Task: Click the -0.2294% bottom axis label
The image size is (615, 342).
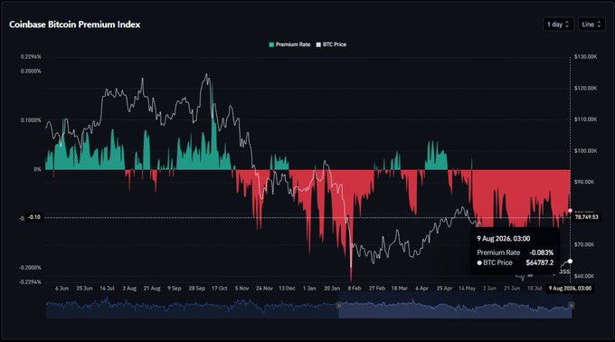Action: 30,282
